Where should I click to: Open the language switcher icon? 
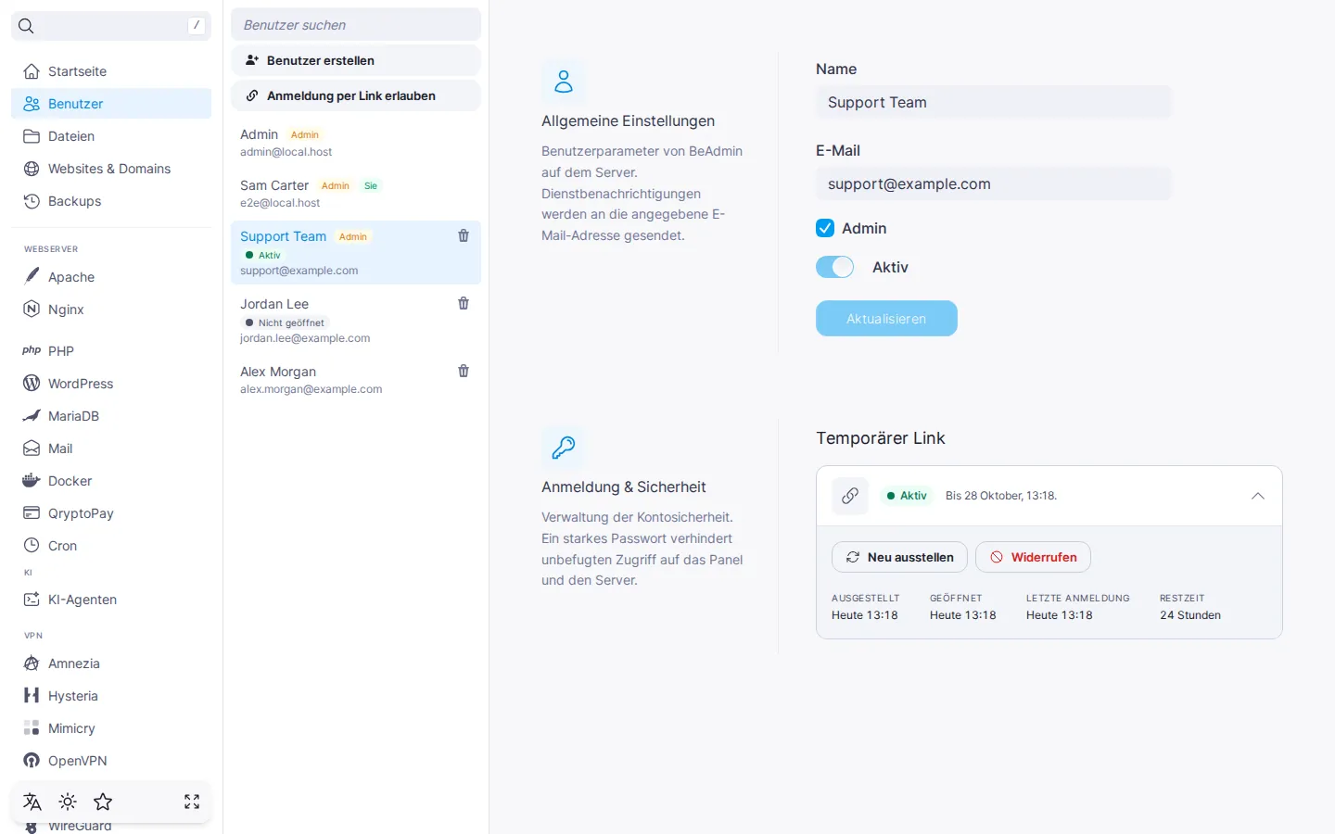pyautogui.click(x=32, y=802)
